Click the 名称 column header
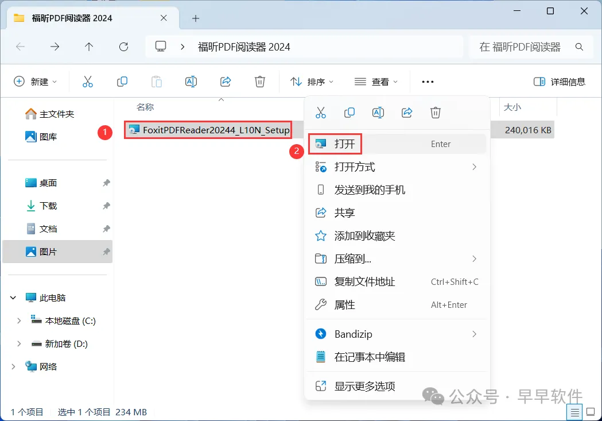Image resolution: width=602 pixels, height=421 pixels. (145, 107)
